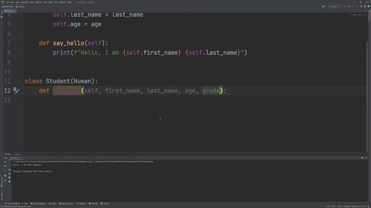The height and width of the screenshot is (208, 371).
Task: Open the Bookmarks side tool window
Action: point(1,181)
